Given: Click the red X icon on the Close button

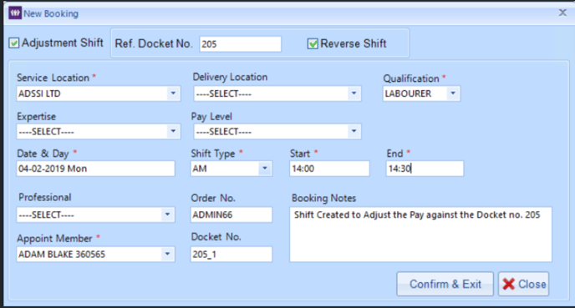Looking at the screenshot, I should [x=509, y=284].
